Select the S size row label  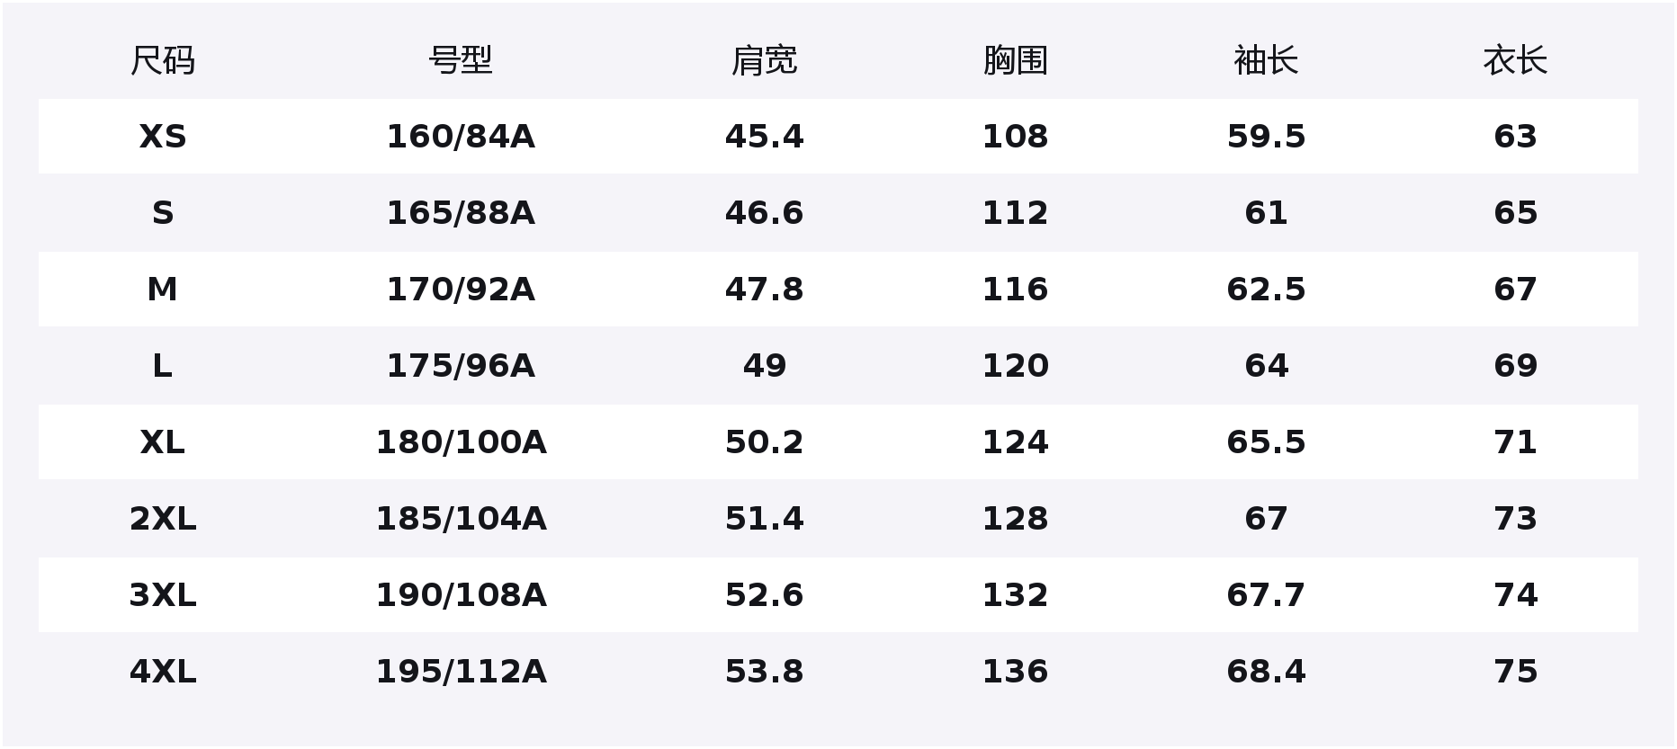(x=162, y=213)
